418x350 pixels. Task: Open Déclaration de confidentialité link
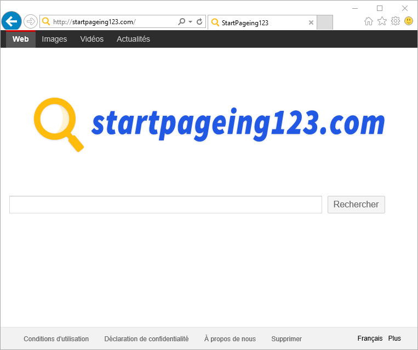pyautogui.click(x=146, y=339)
